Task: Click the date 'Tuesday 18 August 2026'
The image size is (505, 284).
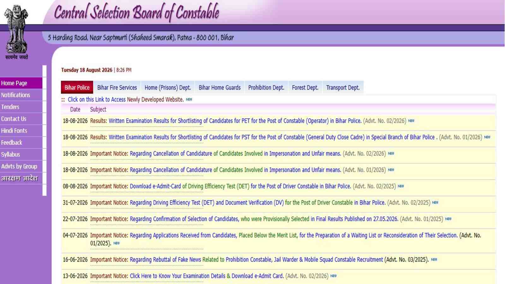Action: click(87, 70)
